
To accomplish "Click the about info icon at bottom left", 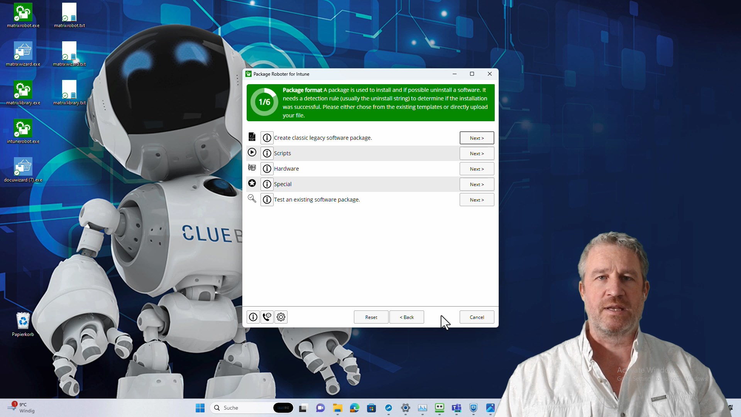I will (253, 317).
